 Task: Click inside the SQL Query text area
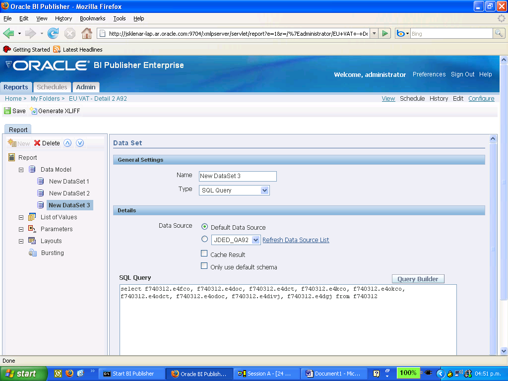pos(288,319)
